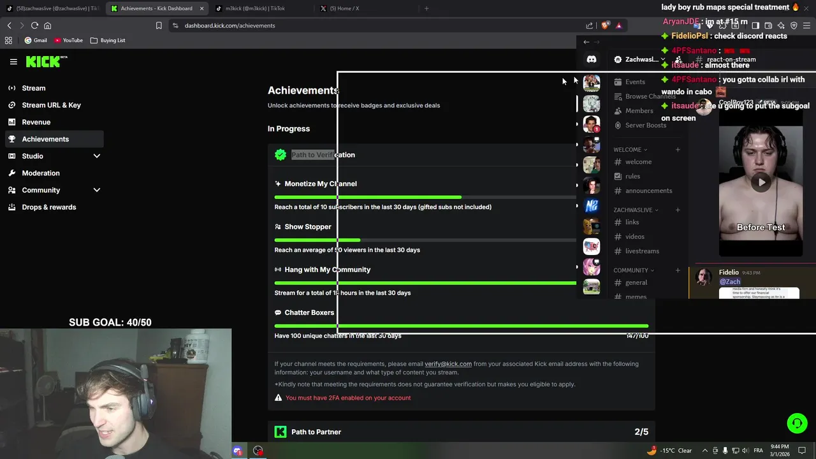The height and width of the screenshot is (459, 816).
Task: Switch to the m3kick TikTok tab
Action: pyautogui.click(x=261, y=8)
